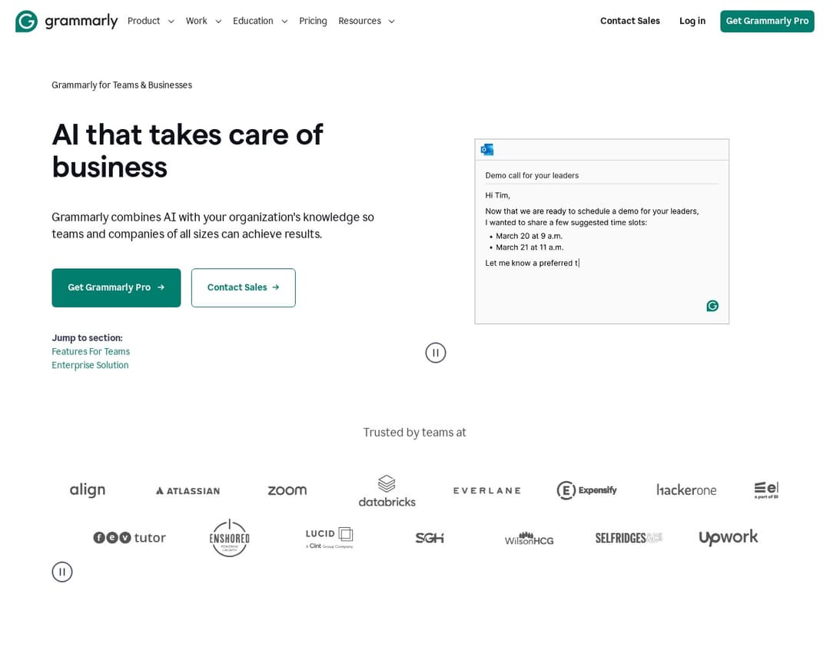Image resolution: width=830 pixels, height=664 pixels.
Task: Expand the Education dropdown
Action: pyautogui.click(x=260, y=21)
